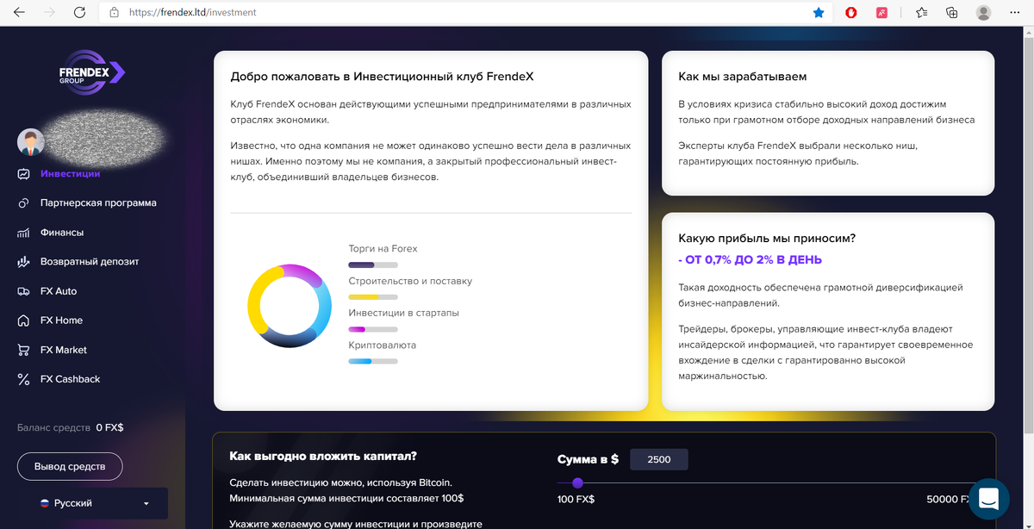The height and width of the screenshot is (529, 1034).
Task: Select the Возвратный депозит icon
Action: click(x=24, y=261)
